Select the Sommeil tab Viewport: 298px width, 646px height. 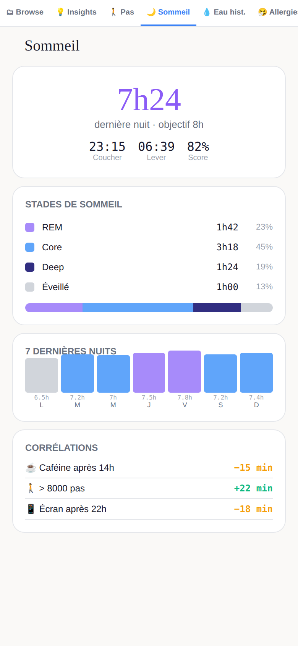(x=168, y=12)
